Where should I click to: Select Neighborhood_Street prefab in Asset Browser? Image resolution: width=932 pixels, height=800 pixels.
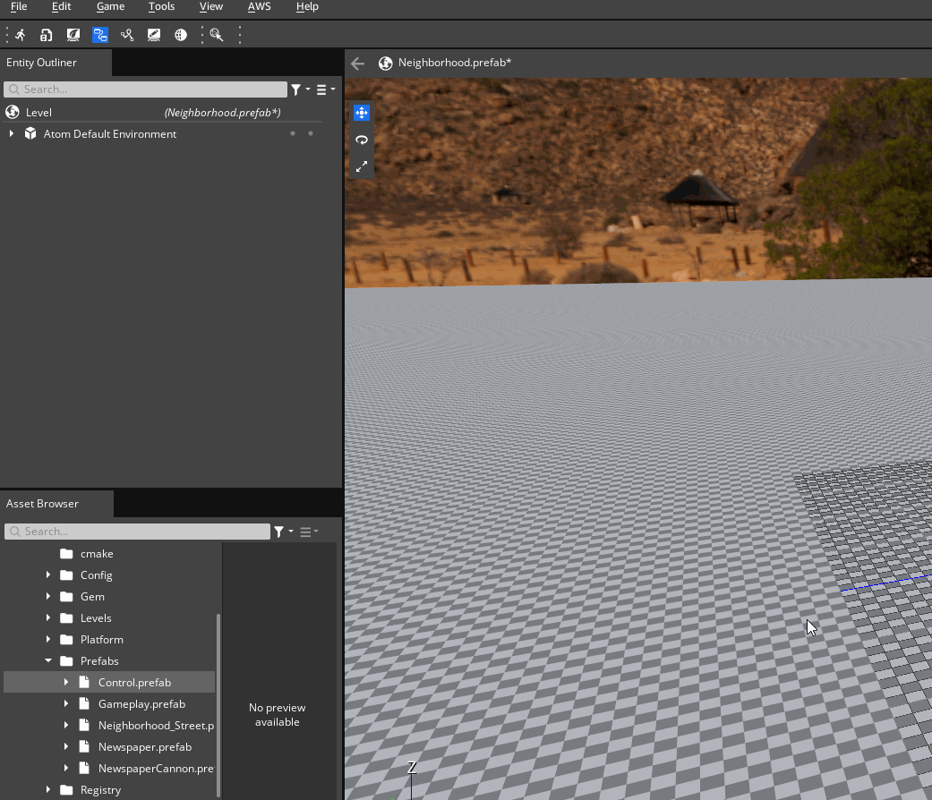coord(156,725)
